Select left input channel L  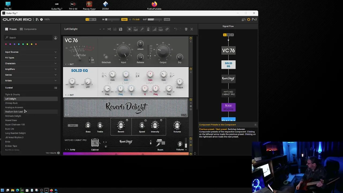(87, 20)
